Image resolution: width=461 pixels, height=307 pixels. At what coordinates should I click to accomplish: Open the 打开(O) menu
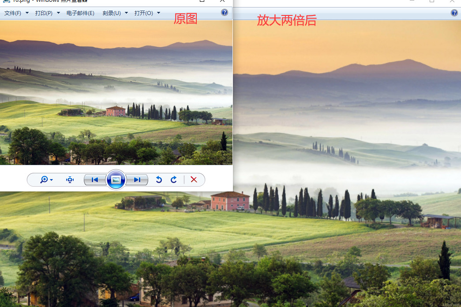coord(143,13)
